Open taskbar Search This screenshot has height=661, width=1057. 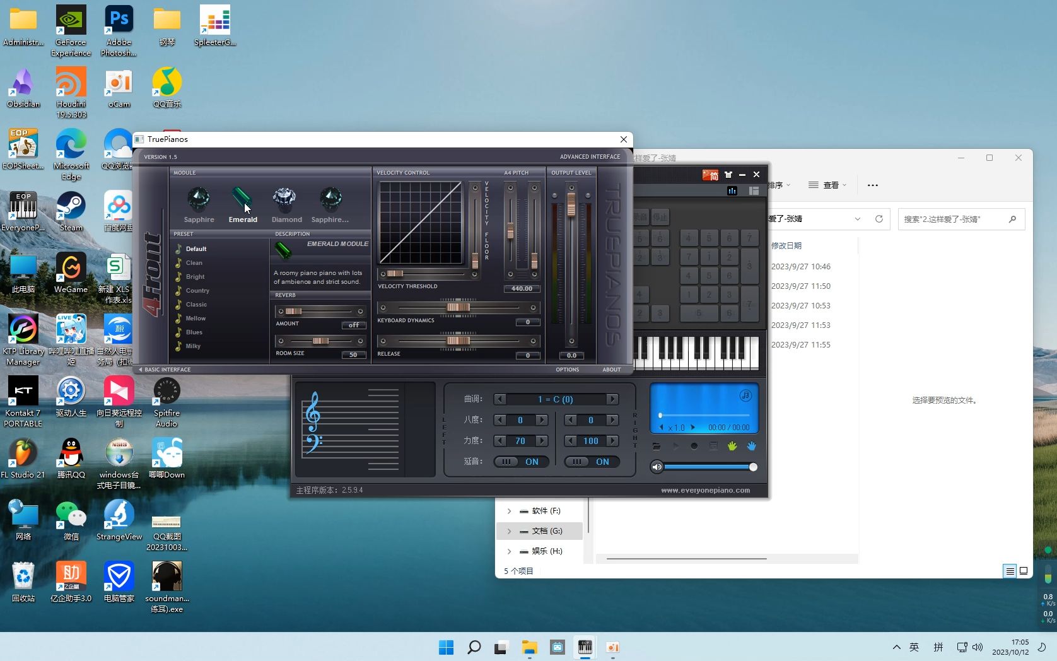[x=474, y=647]
